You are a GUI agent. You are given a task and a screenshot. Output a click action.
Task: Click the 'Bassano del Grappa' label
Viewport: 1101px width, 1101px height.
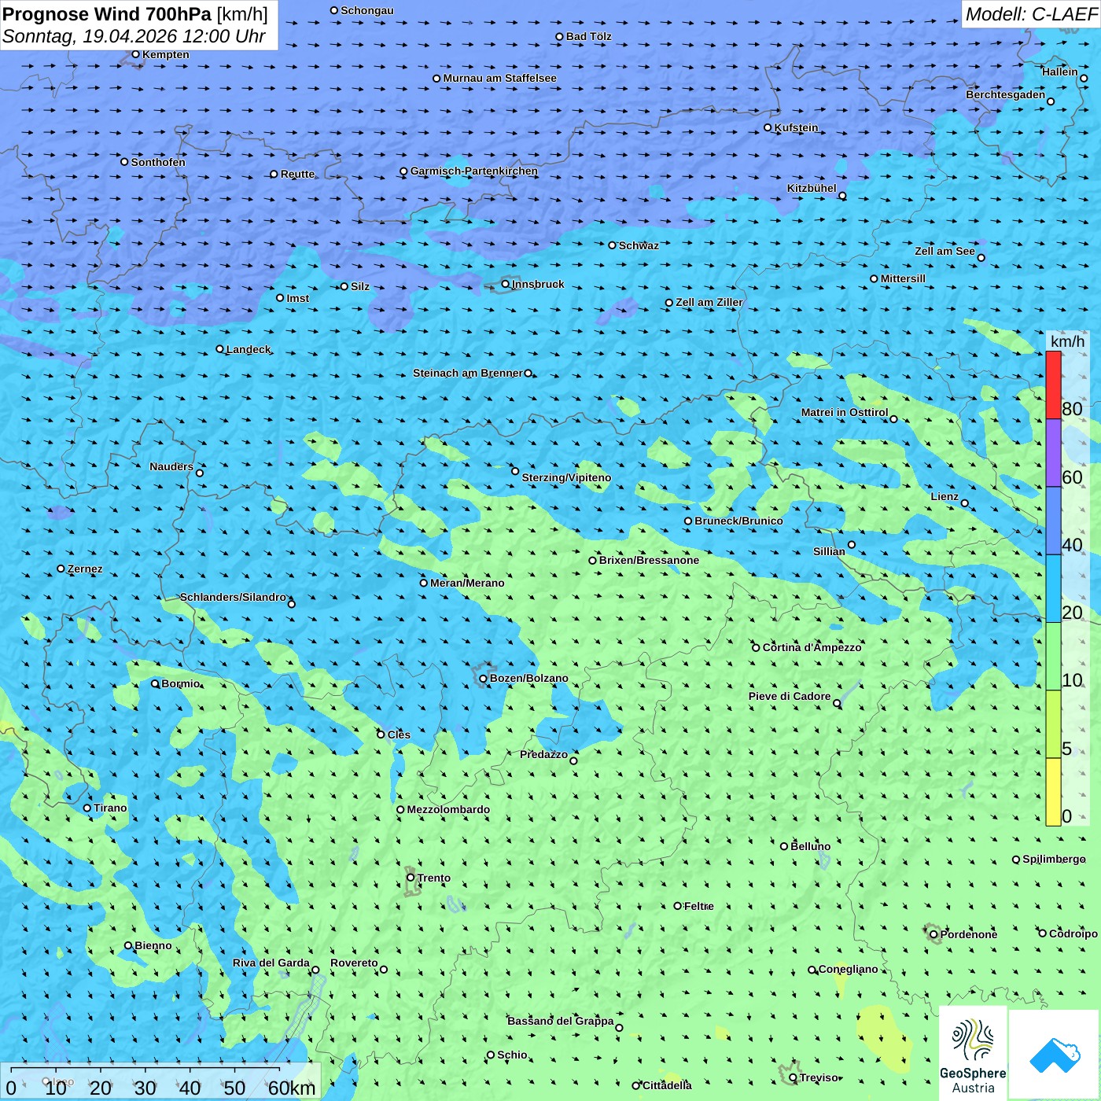561,1021
